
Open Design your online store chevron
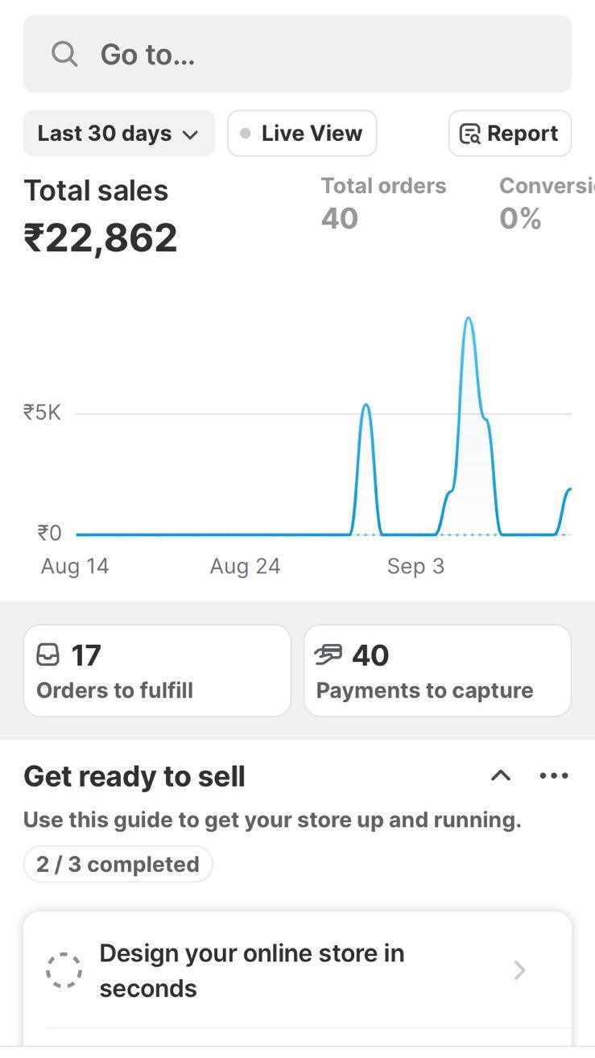(x=520, y=970)
